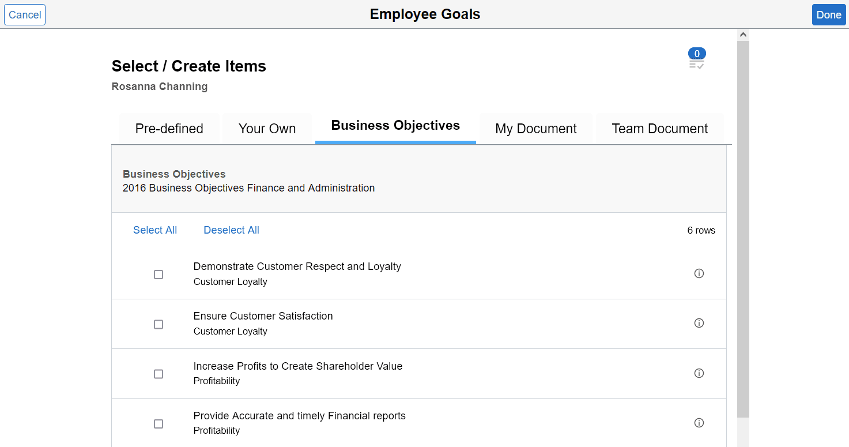Screen dimensions: 849x447
Task: Click the scrollbar up arrow
Action: point(743,33)
